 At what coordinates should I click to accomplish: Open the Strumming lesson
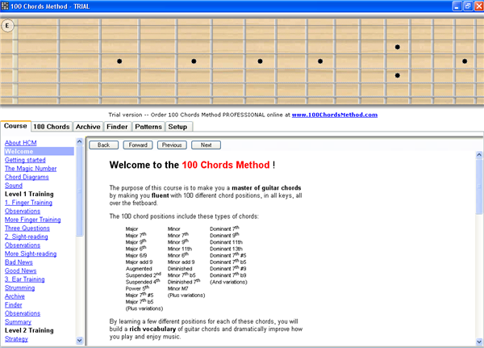pyautogui.click(x=19, y=287)
